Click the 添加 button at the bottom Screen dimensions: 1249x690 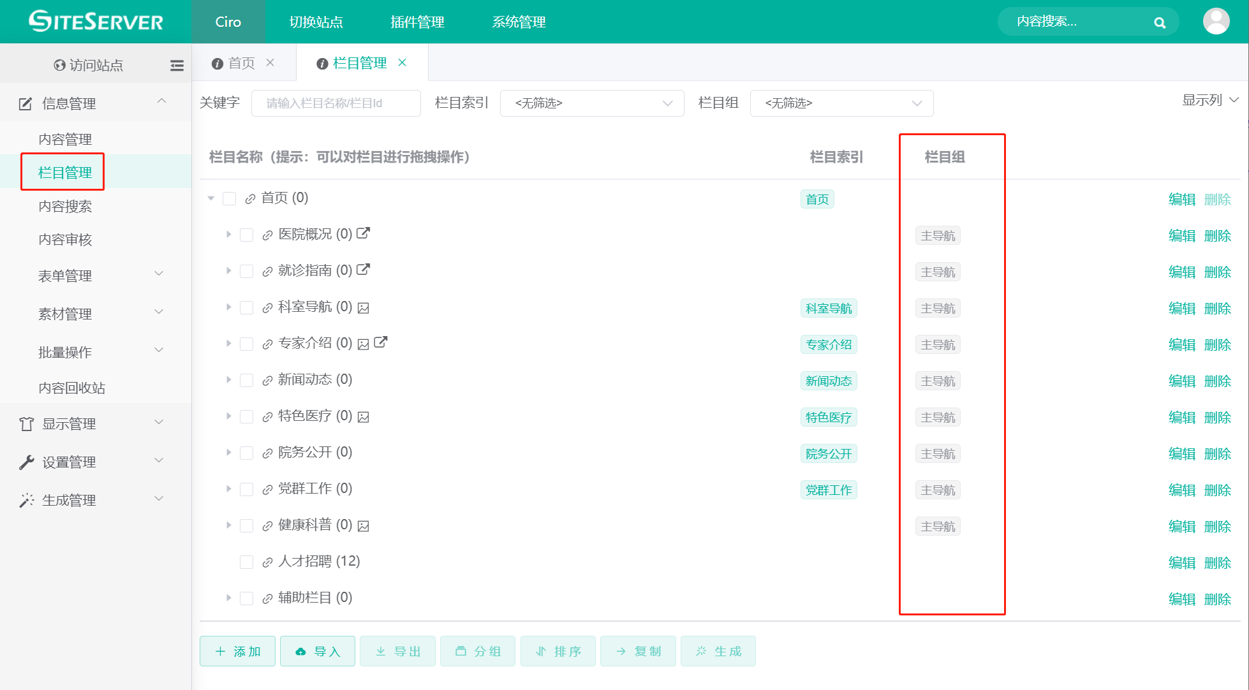(x=237, y=651)
